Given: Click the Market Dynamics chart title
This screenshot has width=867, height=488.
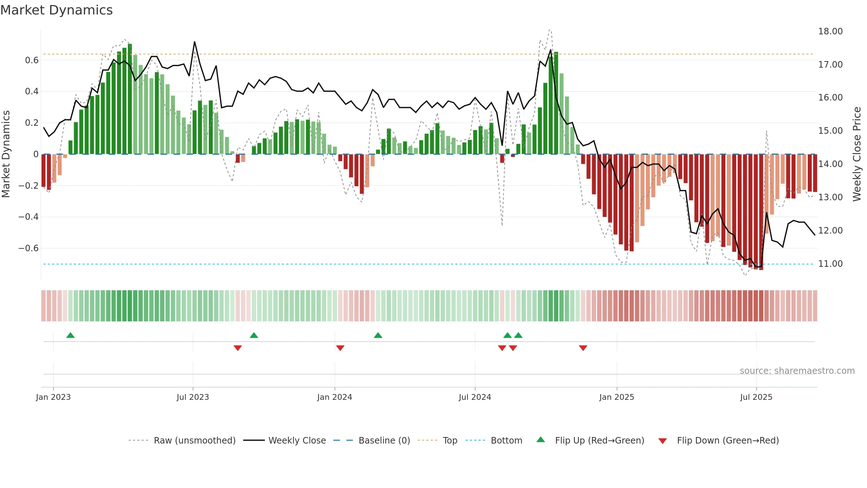Looking at the screenshot, I should pos(56,10).
